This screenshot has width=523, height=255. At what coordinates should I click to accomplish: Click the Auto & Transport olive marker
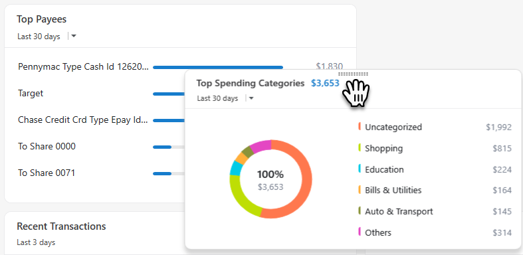[x=360, y=211]
